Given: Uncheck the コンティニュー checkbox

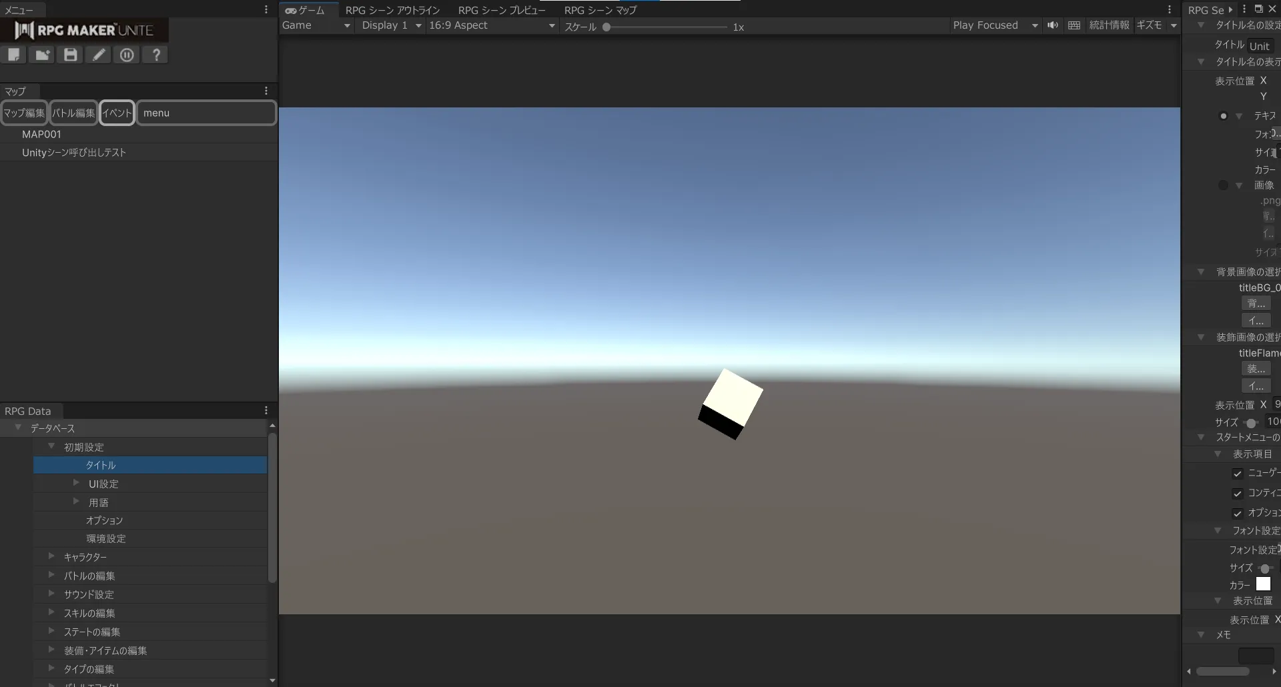Looking at the screenshot, I should pyautogui.click(x=1238, y=494).
